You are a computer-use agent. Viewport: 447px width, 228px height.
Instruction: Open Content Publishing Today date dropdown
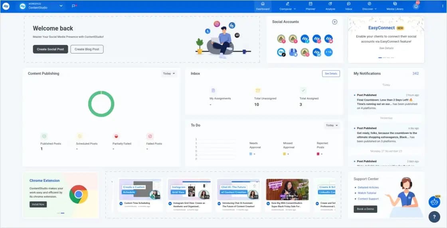point(169,73)
